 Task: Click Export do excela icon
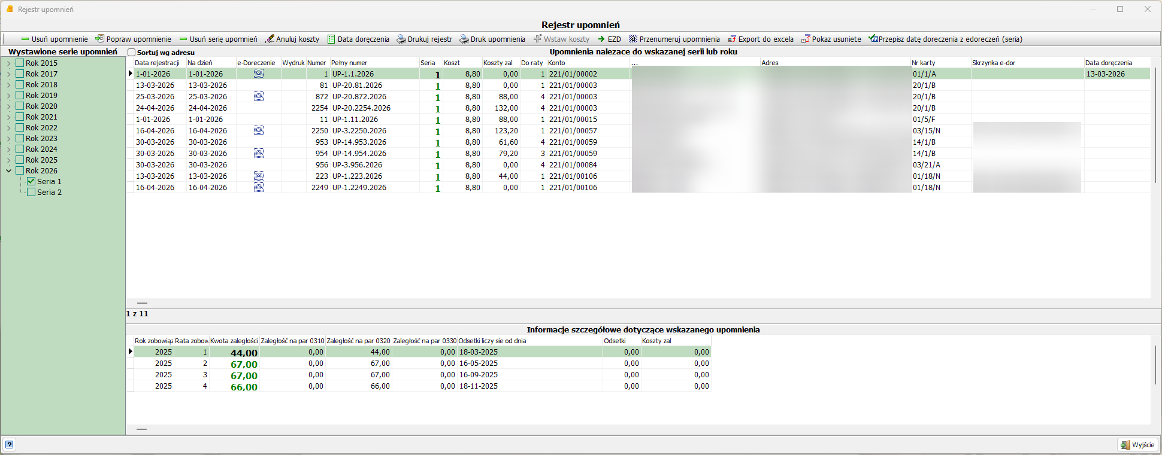pos(732,39)
